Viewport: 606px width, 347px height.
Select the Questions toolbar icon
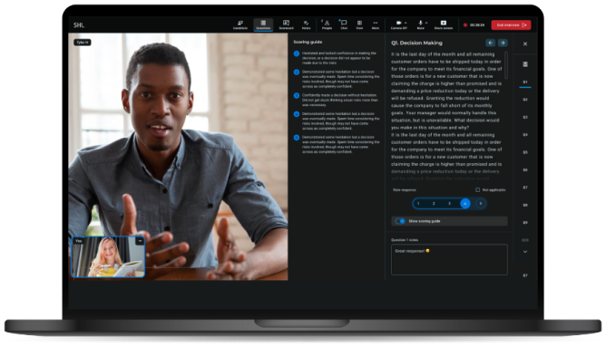(x=263, y=24)
